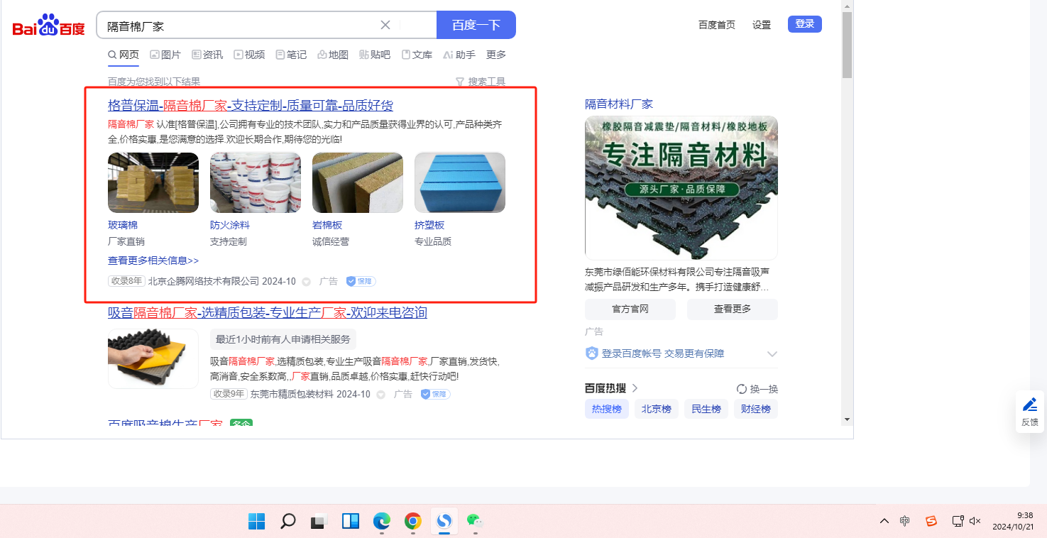Open the 专注隔音材料 ad banner image
Viewport: 1047px width, 538px height.
pyautogui.click(x=681, y=188)
